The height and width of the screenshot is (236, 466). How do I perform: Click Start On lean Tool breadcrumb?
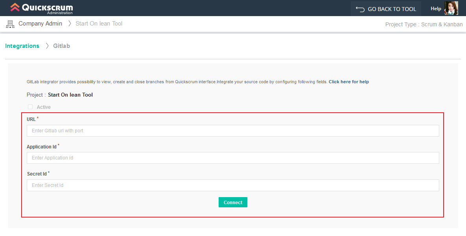coord(99,24)
